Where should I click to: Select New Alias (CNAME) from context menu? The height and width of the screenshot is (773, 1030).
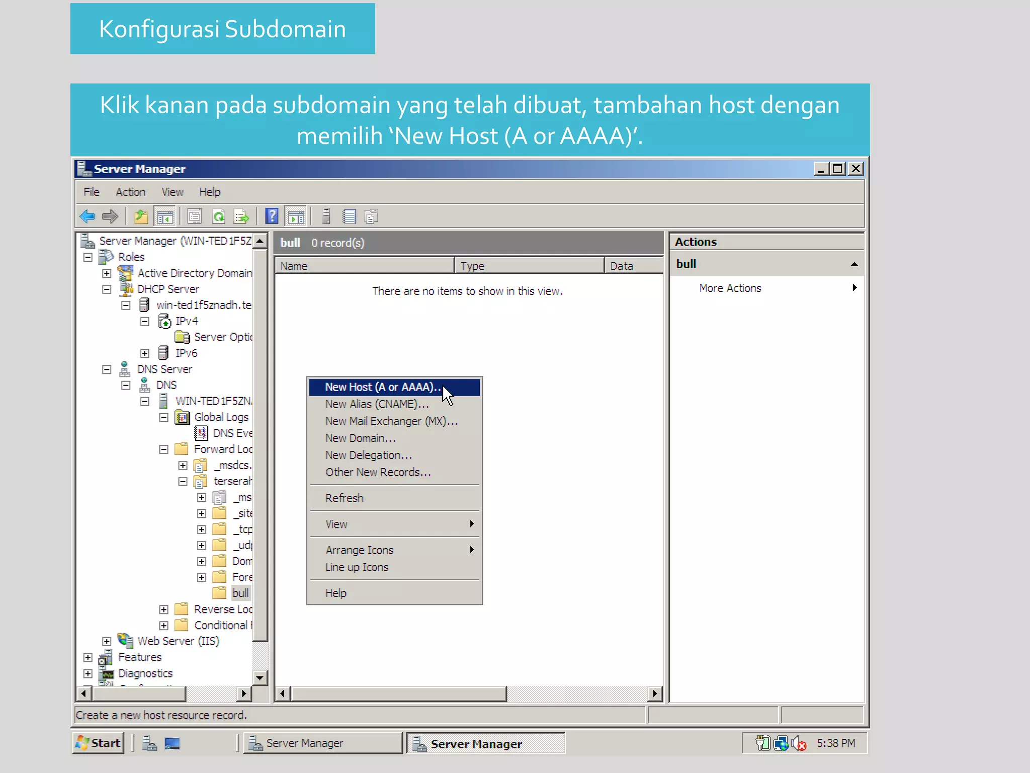[x=377, y=404]
